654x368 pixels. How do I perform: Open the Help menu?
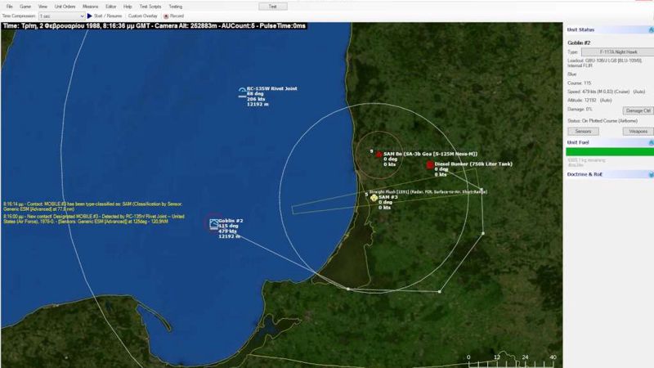pos(128,7)
